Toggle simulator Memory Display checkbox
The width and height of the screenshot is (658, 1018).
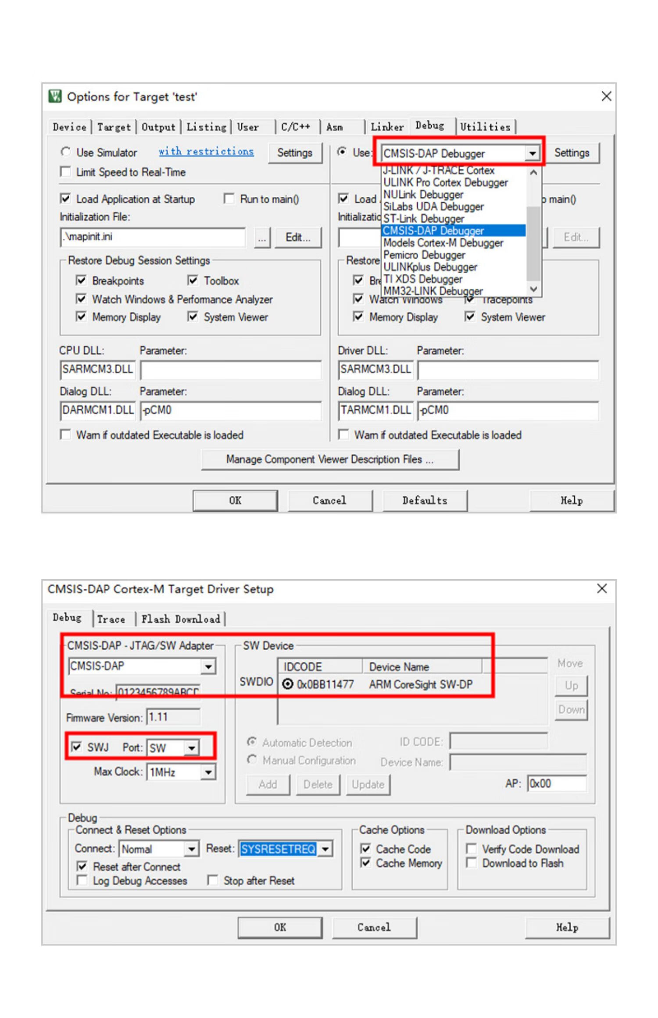pyautogui.click(x=81, y=317)
